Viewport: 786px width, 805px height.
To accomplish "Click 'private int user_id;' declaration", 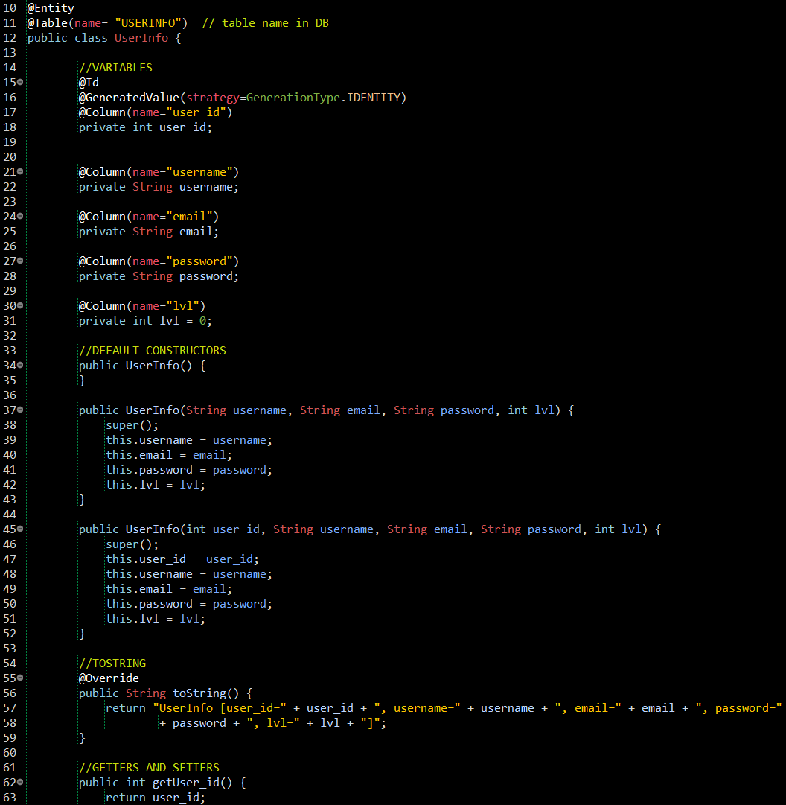I will tap(145, 127).
